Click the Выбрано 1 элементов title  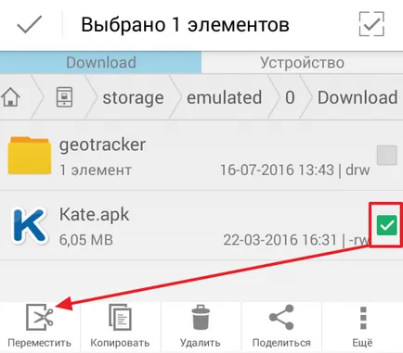click(185, 24)
